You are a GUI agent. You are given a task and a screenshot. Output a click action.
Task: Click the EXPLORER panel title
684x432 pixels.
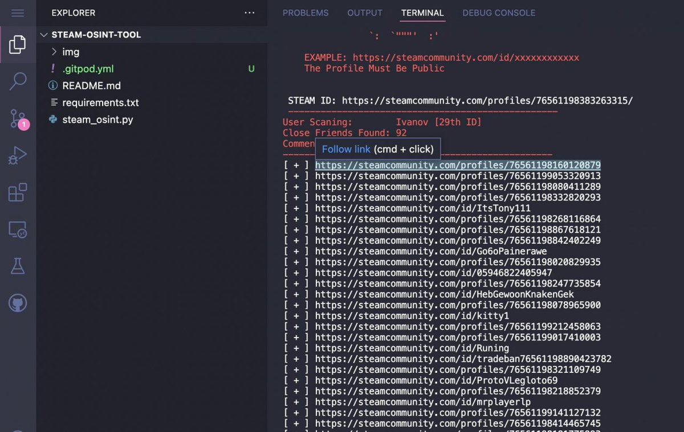pyautogui.click(x=74, y=13)
